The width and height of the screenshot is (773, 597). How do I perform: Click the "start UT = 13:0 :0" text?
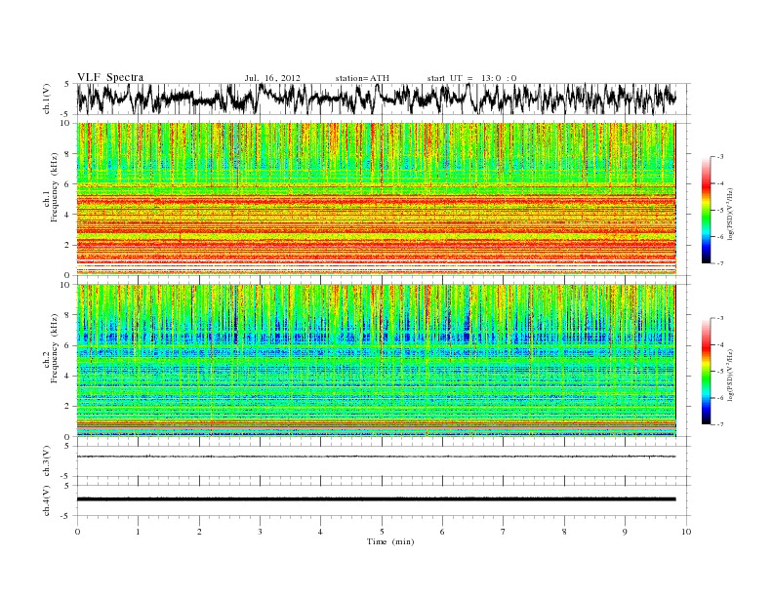point(471,78)
